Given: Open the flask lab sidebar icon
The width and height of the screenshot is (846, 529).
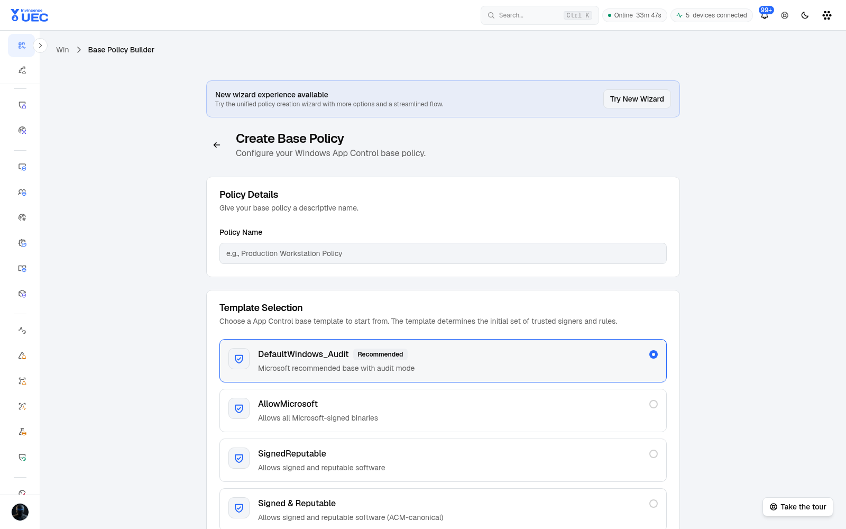Looking at the screenshot, I should [22, 432].
